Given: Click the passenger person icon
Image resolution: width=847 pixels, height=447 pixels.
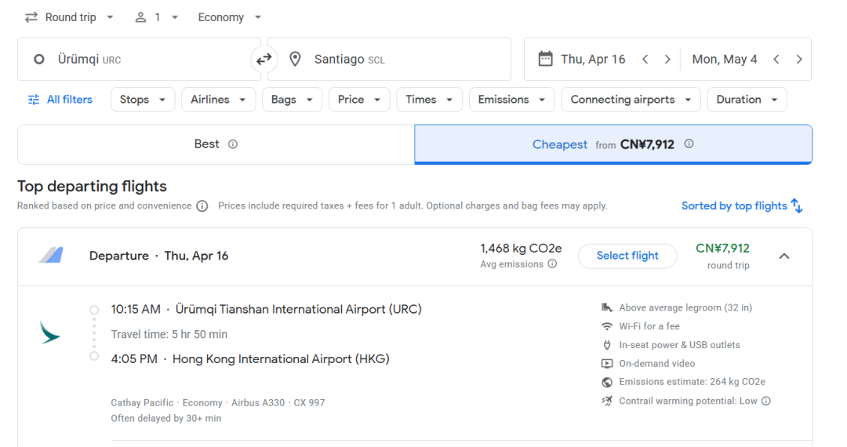Looking at the screenshot, I should click(x=140, y=17).
